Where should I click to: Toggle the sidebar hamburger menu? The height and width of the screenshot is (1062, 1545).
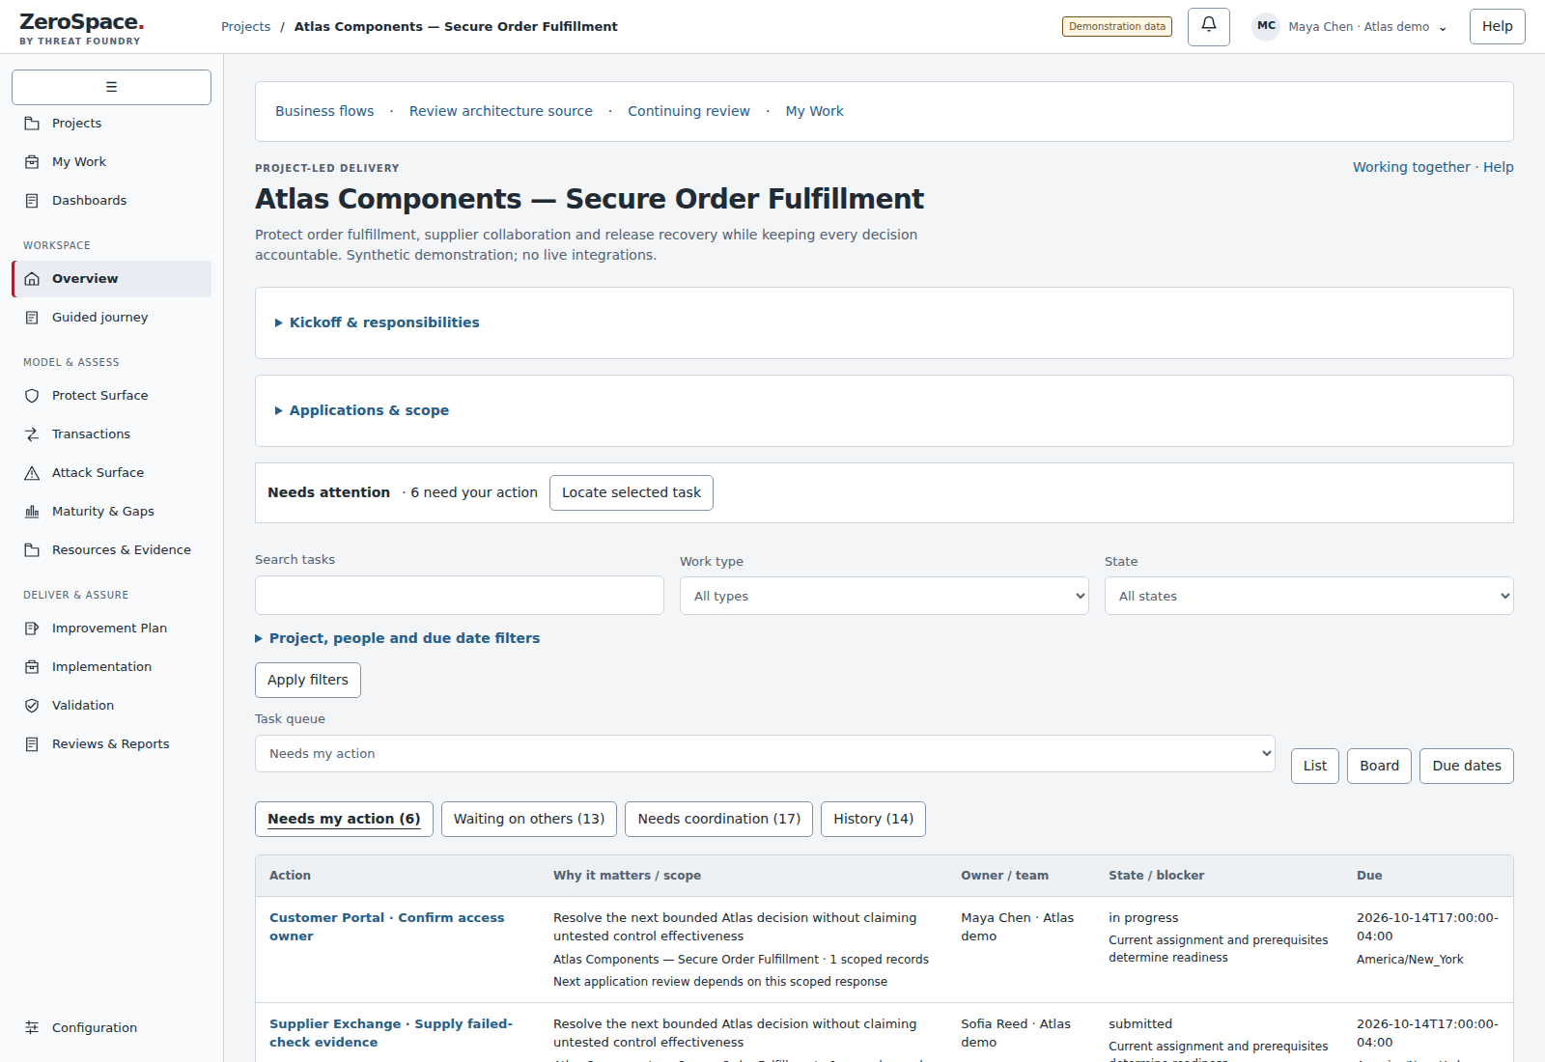tap(111, 87)
